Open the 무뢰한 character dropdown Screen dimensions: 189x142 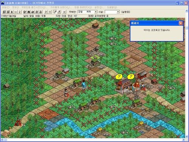96,12
